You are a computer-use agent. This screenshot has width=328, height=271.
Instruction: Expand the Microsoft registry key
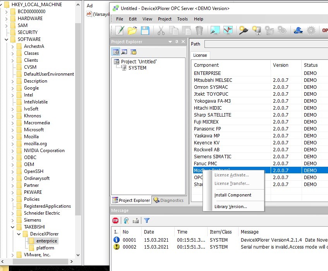pyautogui.click(x=12, y=130)
